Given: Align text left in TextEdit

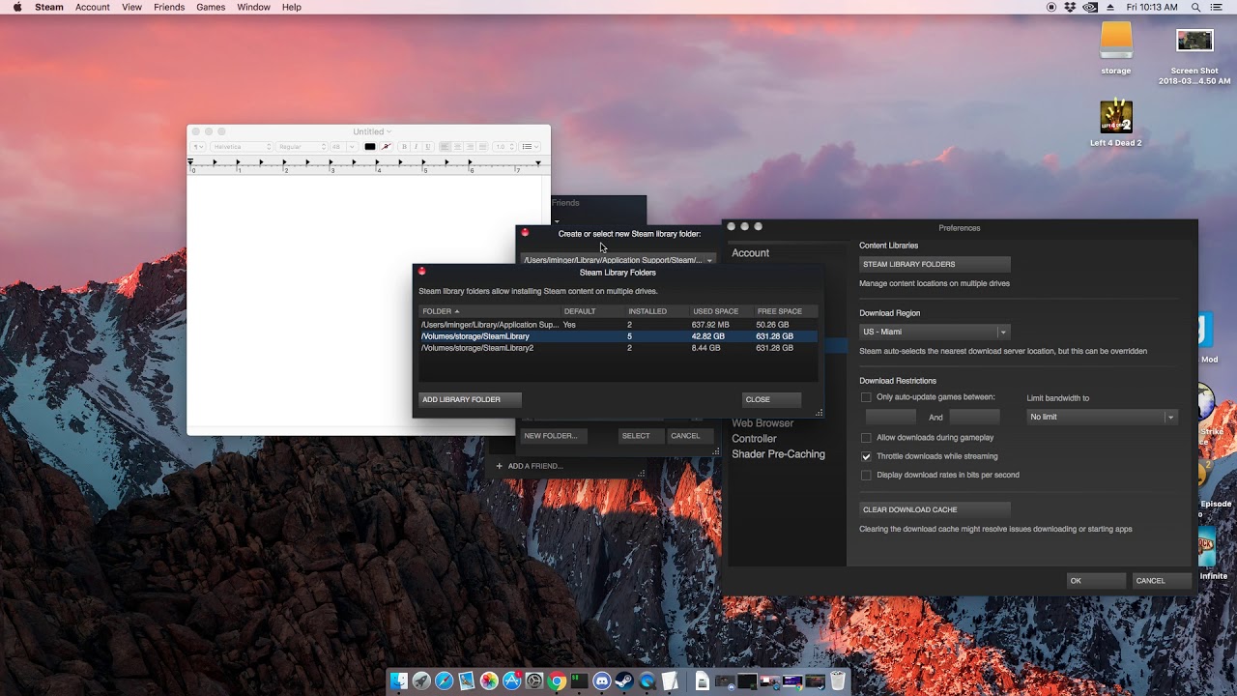Looking at the screenshot, I should pos(445,147).
